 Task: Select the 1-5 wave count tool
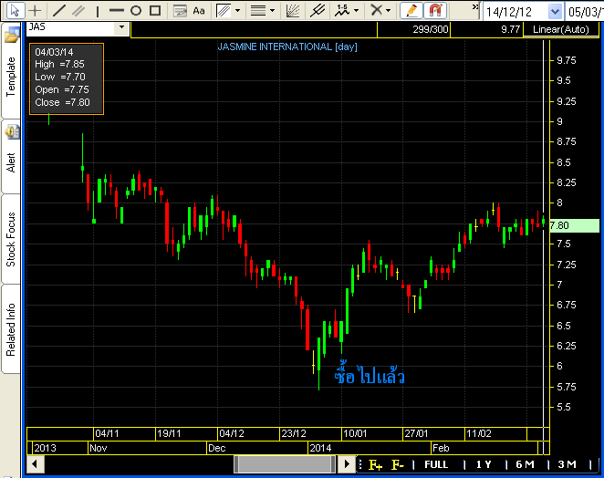pos(342,11)
